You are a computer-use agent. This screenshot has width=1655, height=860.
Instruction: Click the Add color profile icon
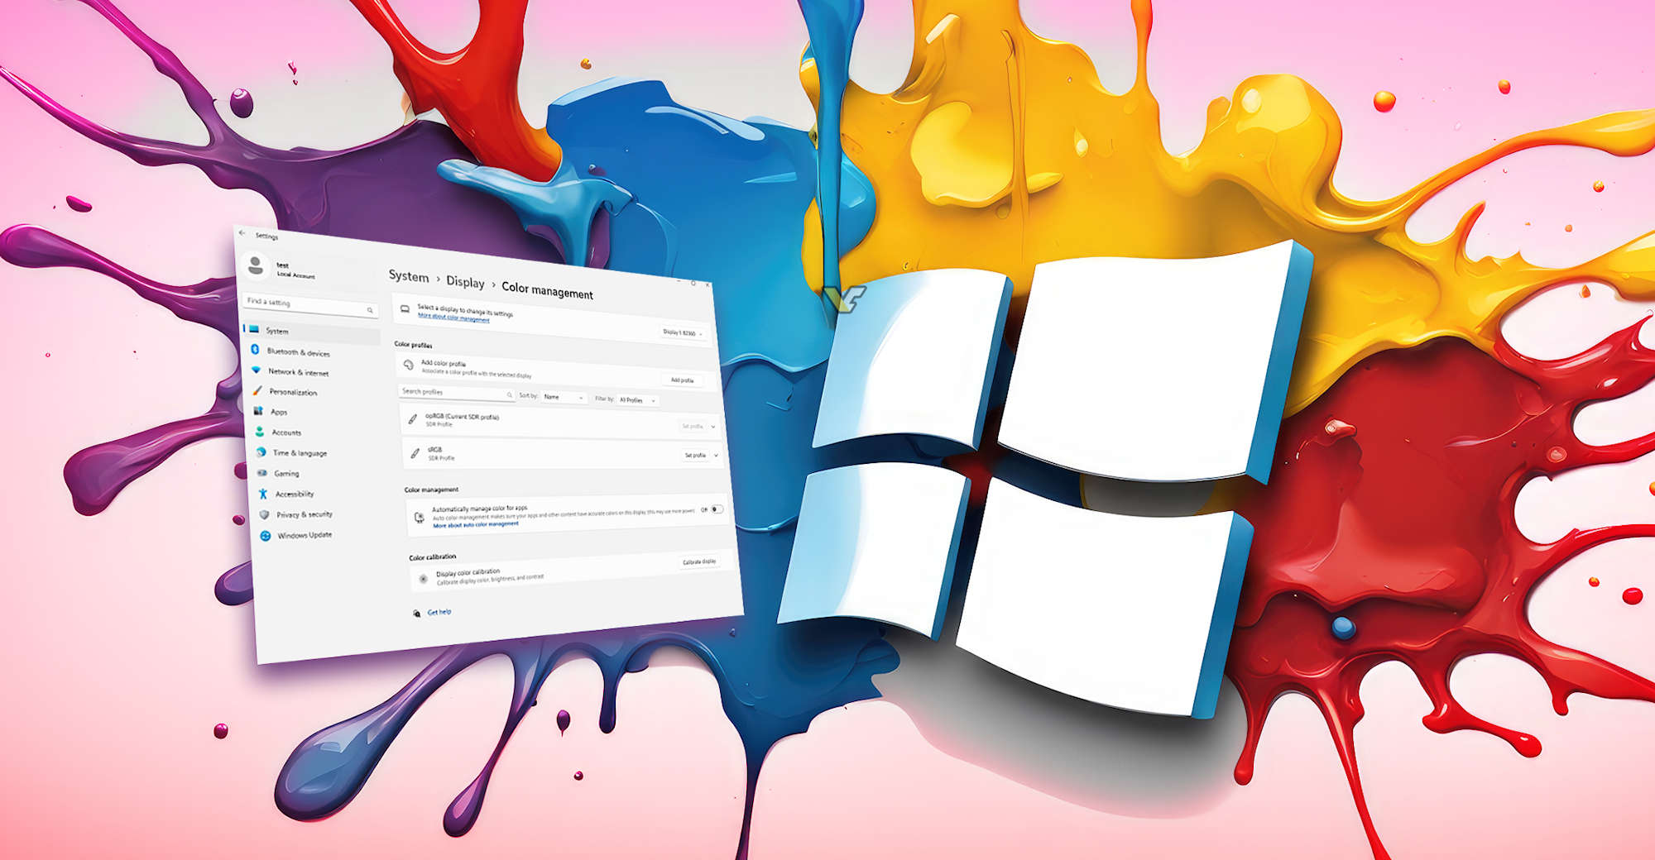click(407, 364)
